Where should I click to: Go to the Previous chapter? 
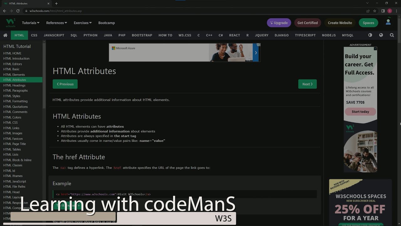click(x=65, y=84)
